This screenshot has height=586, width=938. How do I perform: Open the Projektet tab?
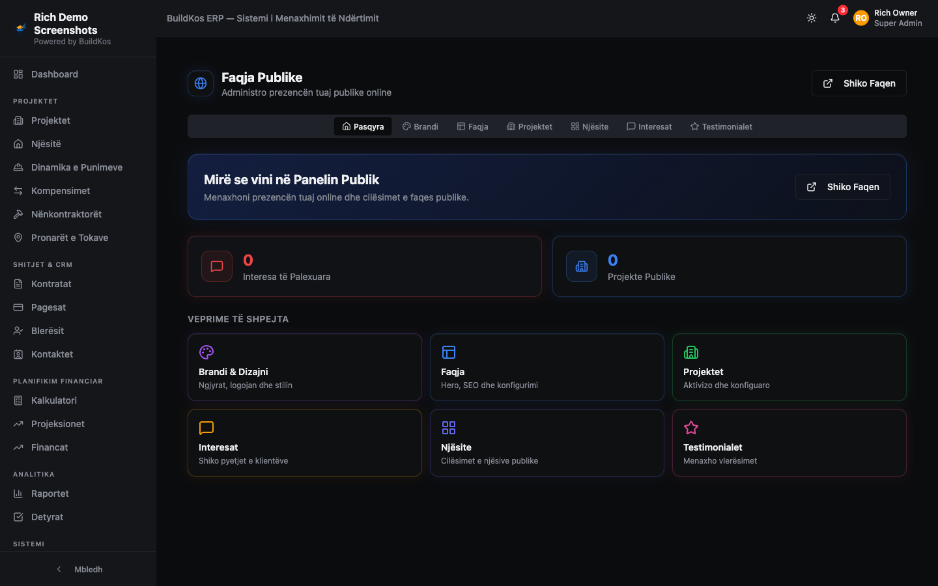click(530, 126)
